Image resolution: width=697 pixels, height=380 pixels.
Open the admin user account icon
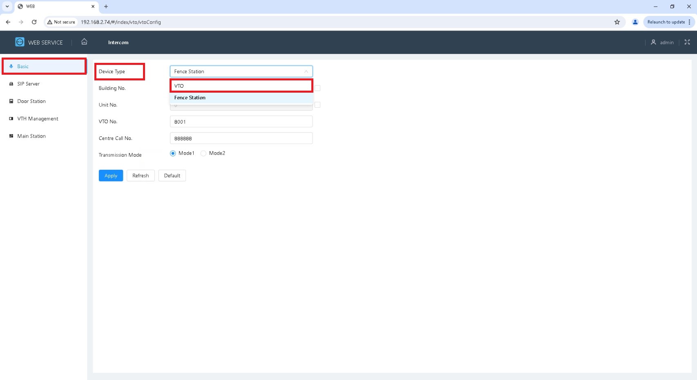(x=653, y=42)
